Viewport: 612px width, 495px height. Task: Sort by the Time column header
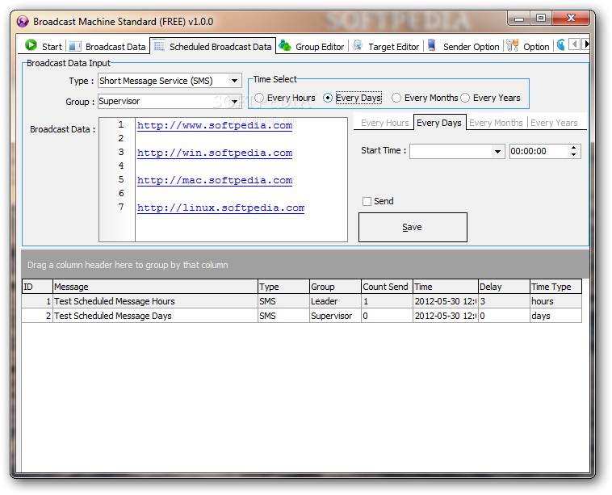446,287
